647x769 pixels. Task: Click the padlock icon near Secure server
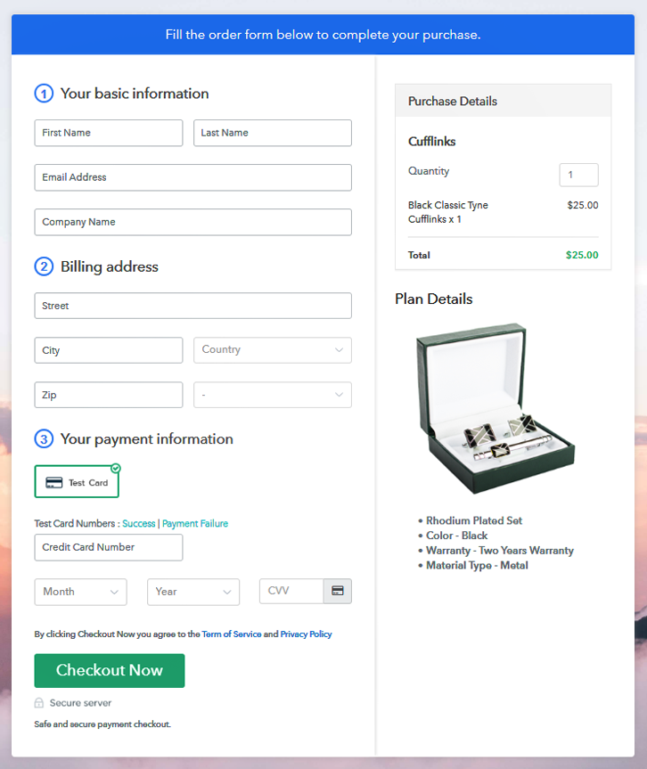39,703
